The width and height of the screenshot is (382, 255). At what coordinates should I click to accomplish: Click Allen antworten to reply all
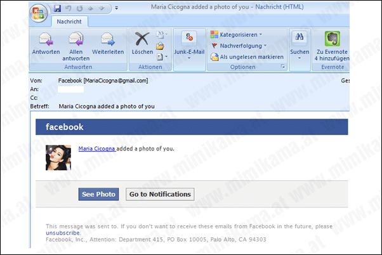coord(76,46)
